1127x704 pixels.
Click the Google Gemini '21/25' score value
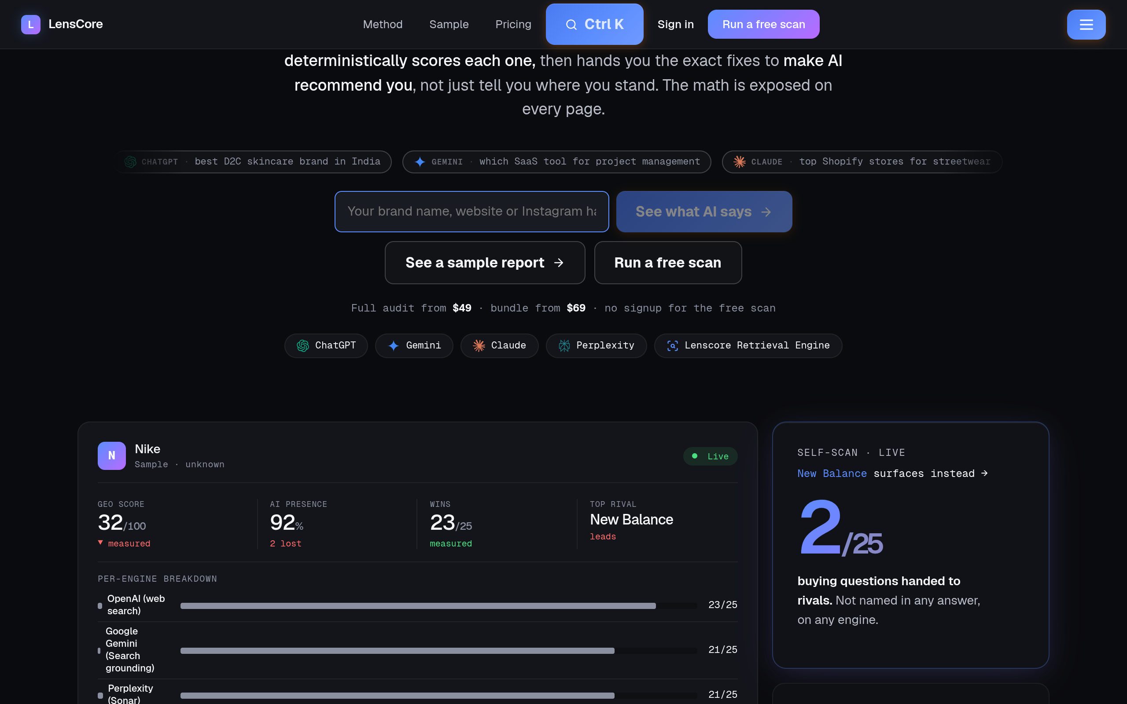coord(723,649)
